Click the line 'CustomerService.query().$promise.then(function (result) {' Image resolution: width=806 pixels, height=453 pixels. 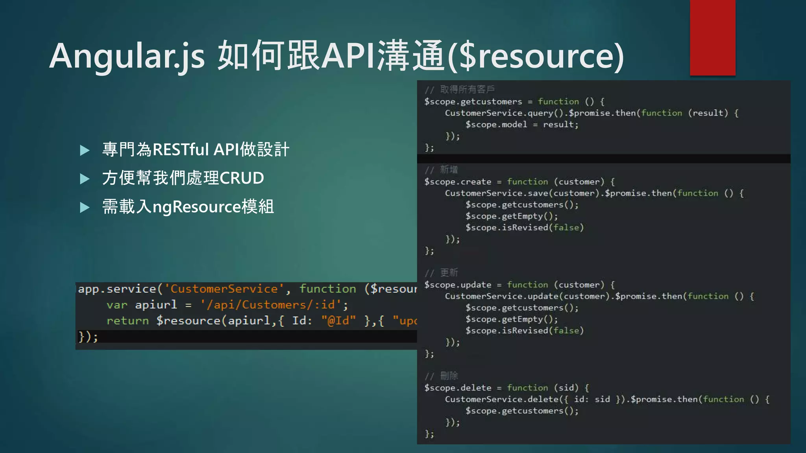[592, 113]
